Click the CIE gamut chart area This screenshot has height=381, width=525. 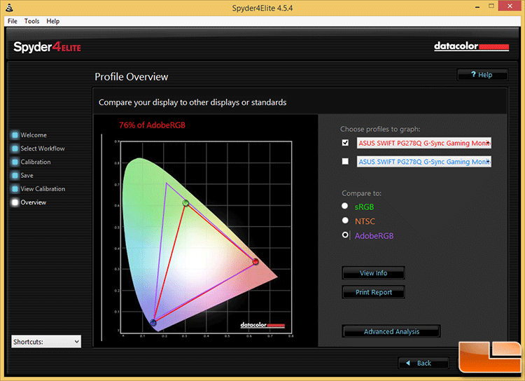pyautogui.click(x=206, y=237)
